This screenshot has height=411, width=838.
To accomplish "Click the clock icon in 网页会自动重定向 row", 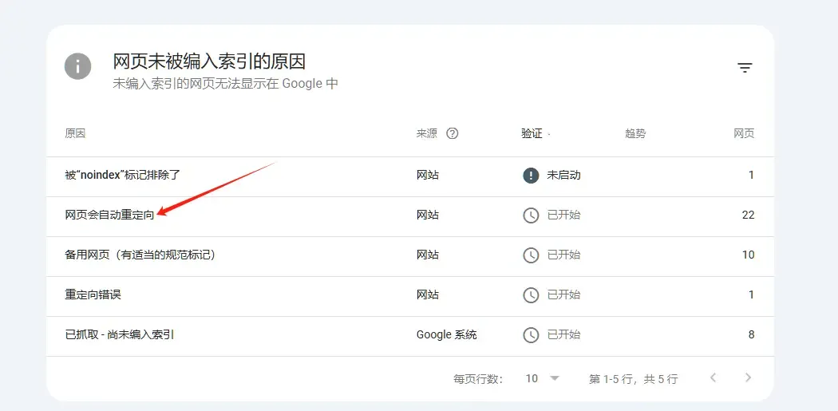I will [531, 215].
